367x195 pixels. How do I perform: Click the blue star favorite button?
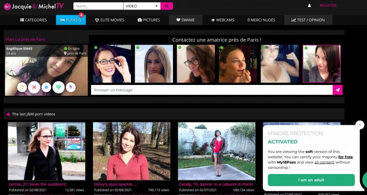(x=46, y=88)
